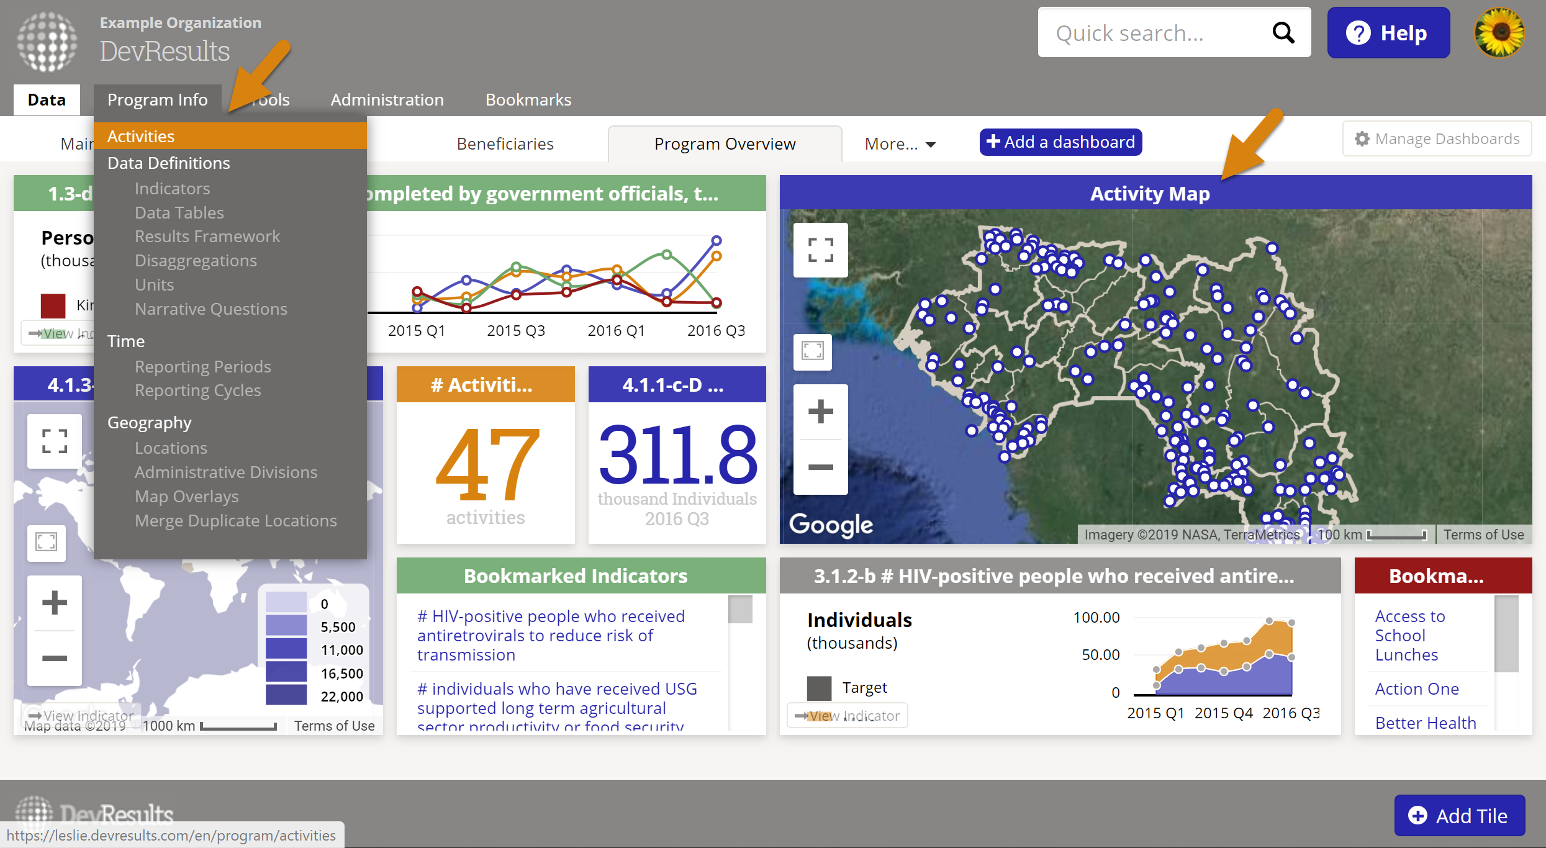Viewport: 1546px width, 848px height.
Task: Click the Bookmarked Indicators tile header
Action: click(581, 575)
